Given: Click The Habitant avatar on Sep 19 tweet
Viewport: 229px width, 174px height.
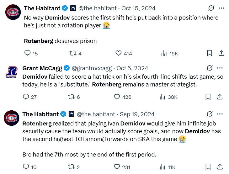Looking at the screenshot, I should pos(12,118).
